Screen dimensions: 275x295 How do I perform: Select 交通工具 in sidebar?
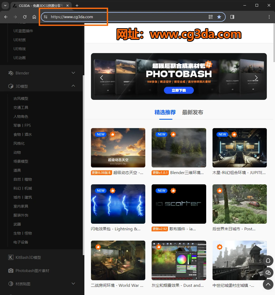coord(21,107)
